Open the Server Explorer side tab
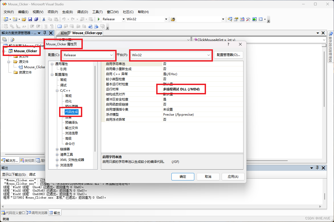This screenshot has height=222, width=334. [331, 47]
